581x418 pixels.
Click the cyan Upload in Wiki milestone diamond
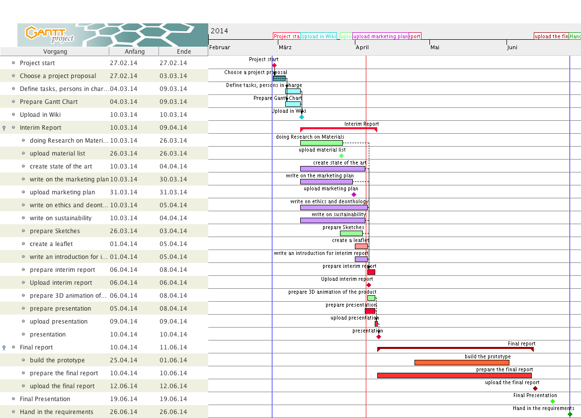[x=302, y=117]
